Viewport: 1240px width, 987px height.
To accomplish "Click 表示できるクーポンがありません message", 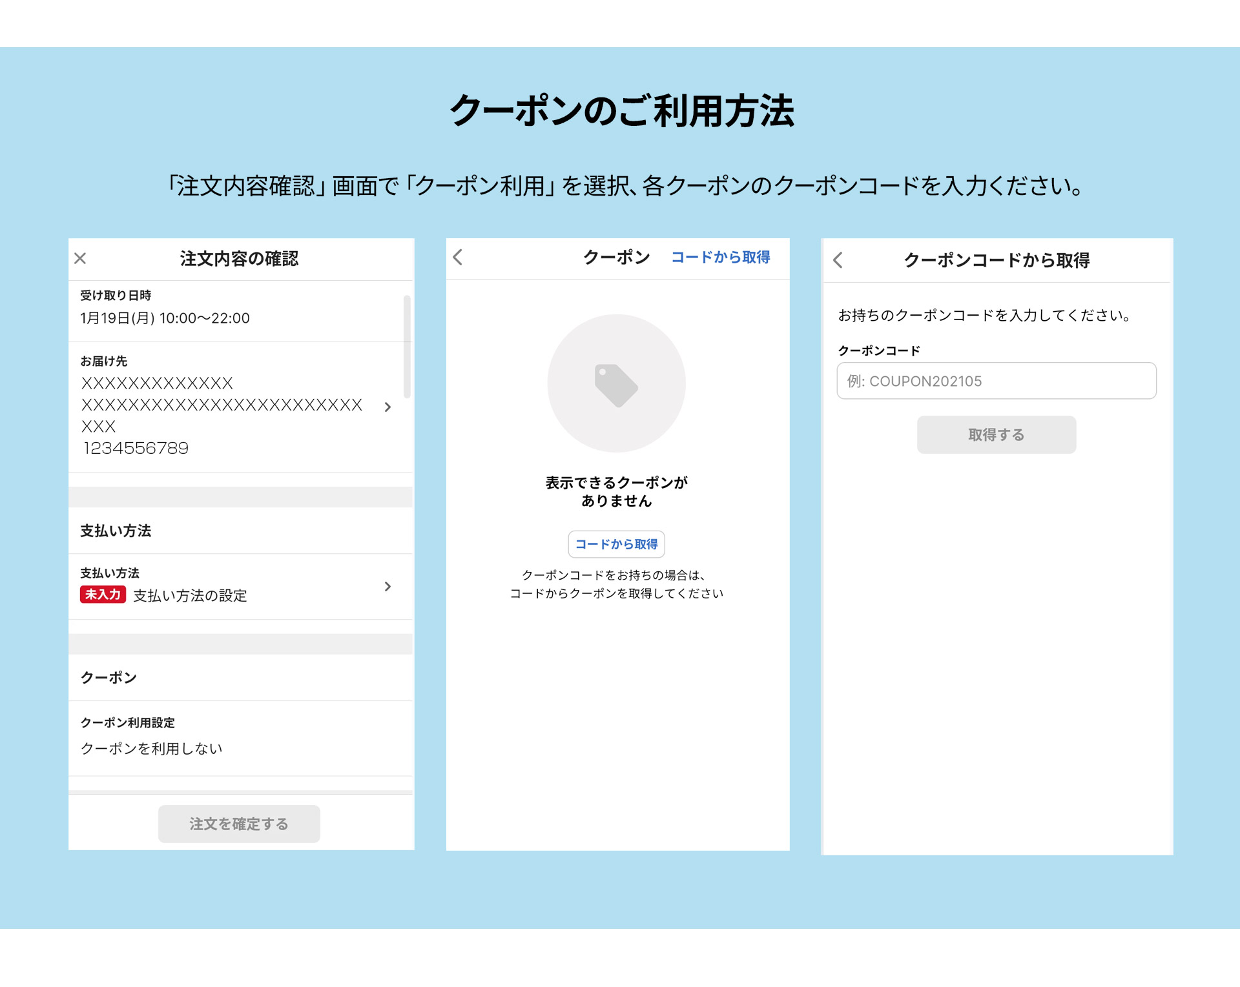I will click(616, 491).
